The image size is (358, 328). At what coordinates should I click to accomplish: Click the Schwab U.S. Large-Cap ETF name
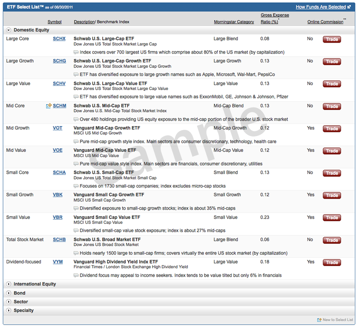pyautogui.click(x=104, y=39)
